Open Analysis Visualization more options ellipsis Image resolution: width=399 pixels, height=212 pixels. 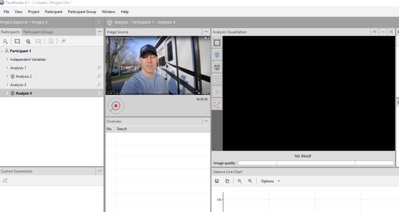pos(383,32)
